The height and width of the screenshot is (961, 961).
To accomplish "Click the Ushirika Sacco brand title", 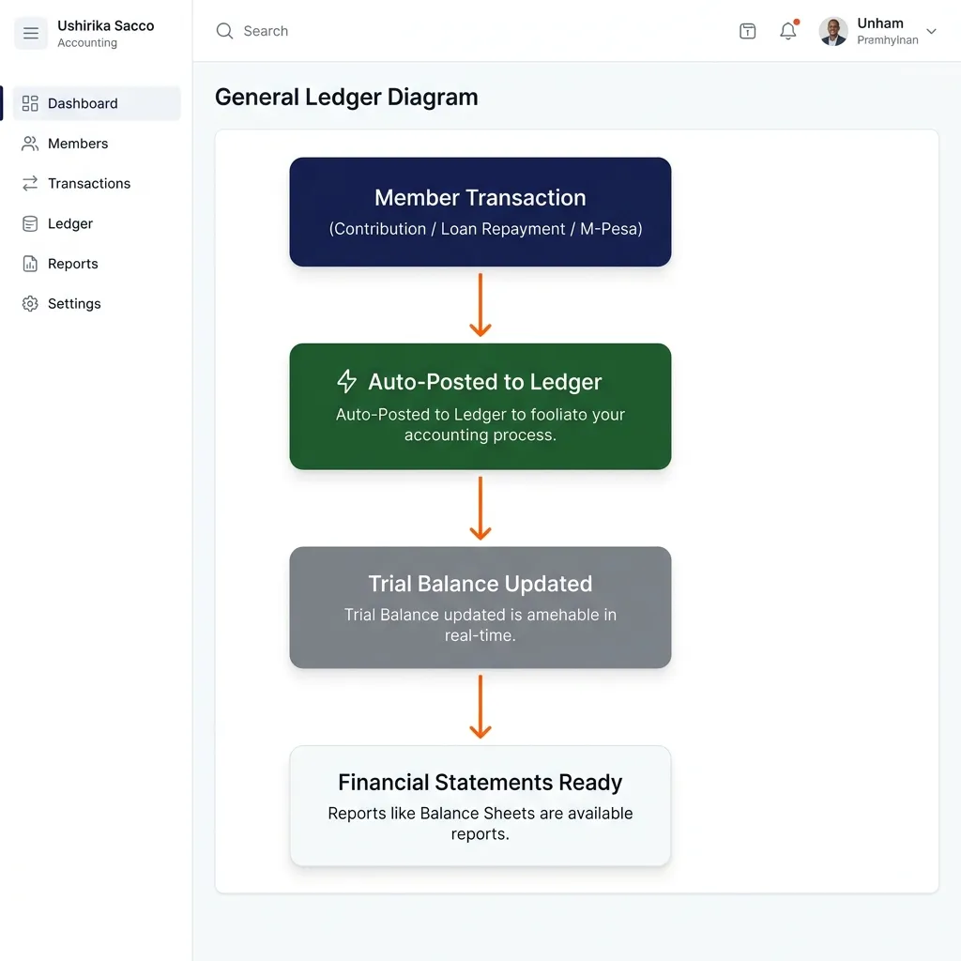I will click(x=106, y=25).
